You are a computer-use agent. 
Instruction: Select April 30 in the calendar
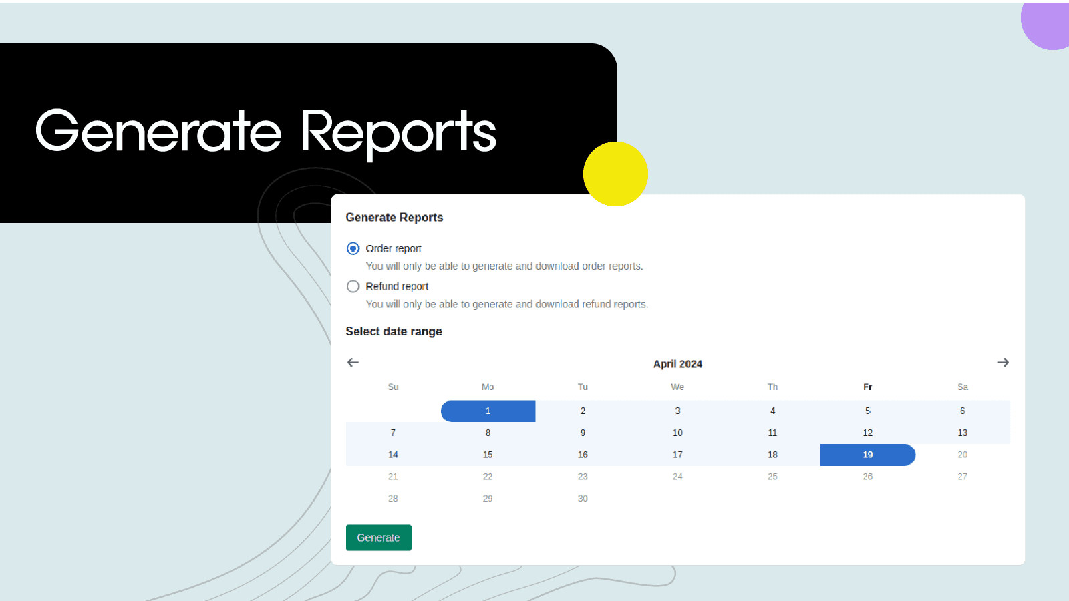click(583, 499)
